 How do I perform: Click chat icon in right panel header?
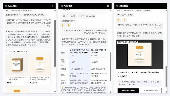coord(117,6)
